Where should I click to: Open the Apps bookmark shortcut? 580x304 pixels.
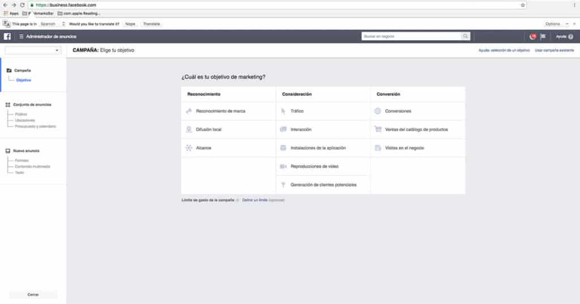(x=11, y=14)
